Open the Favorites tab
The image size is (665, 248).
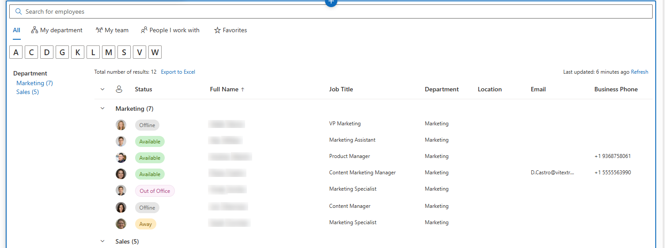click(x=230, y=30)
